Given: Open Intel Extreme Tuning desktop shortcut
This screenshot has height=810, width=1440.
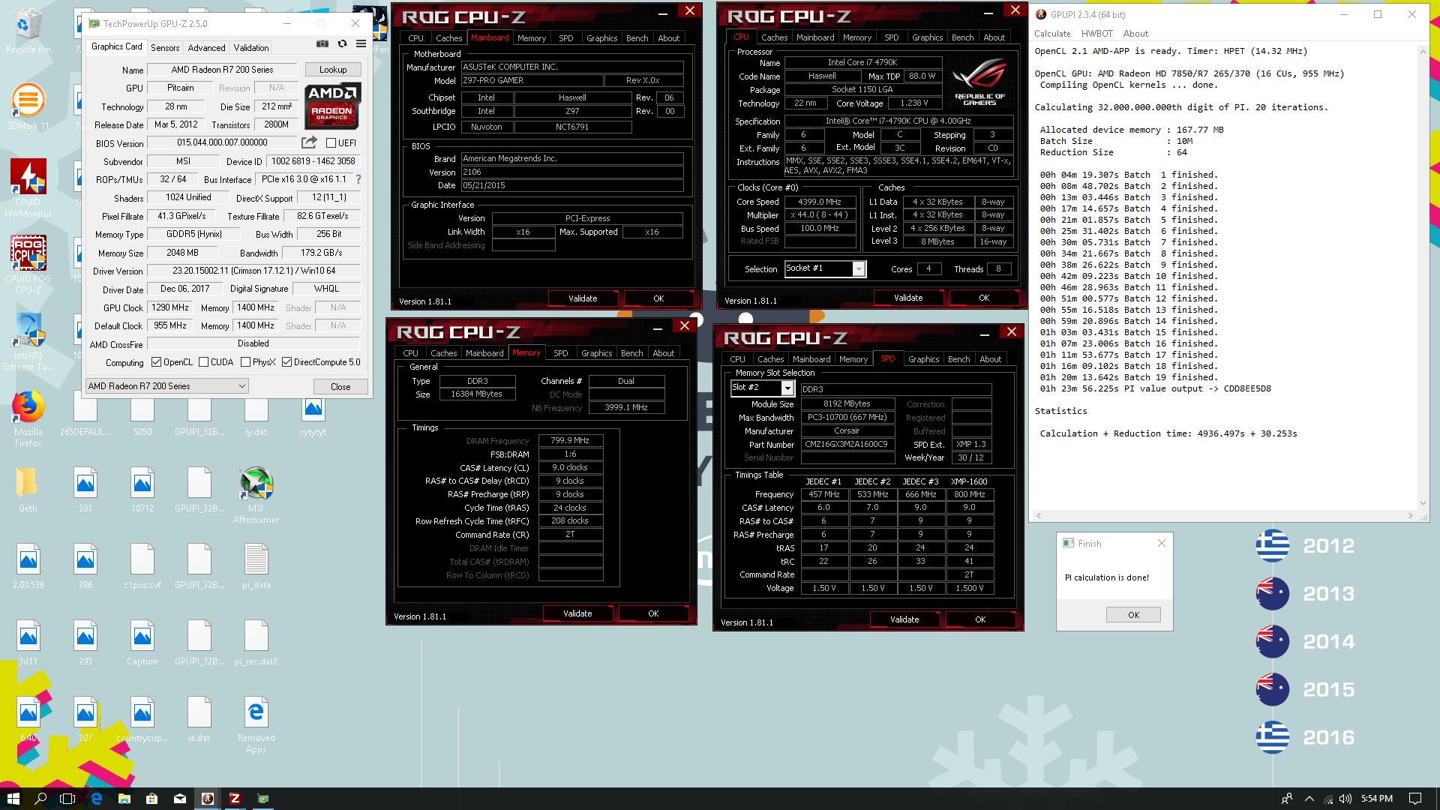Looking at the screenshot, I should pyautogui.click(x=28, y=342).
